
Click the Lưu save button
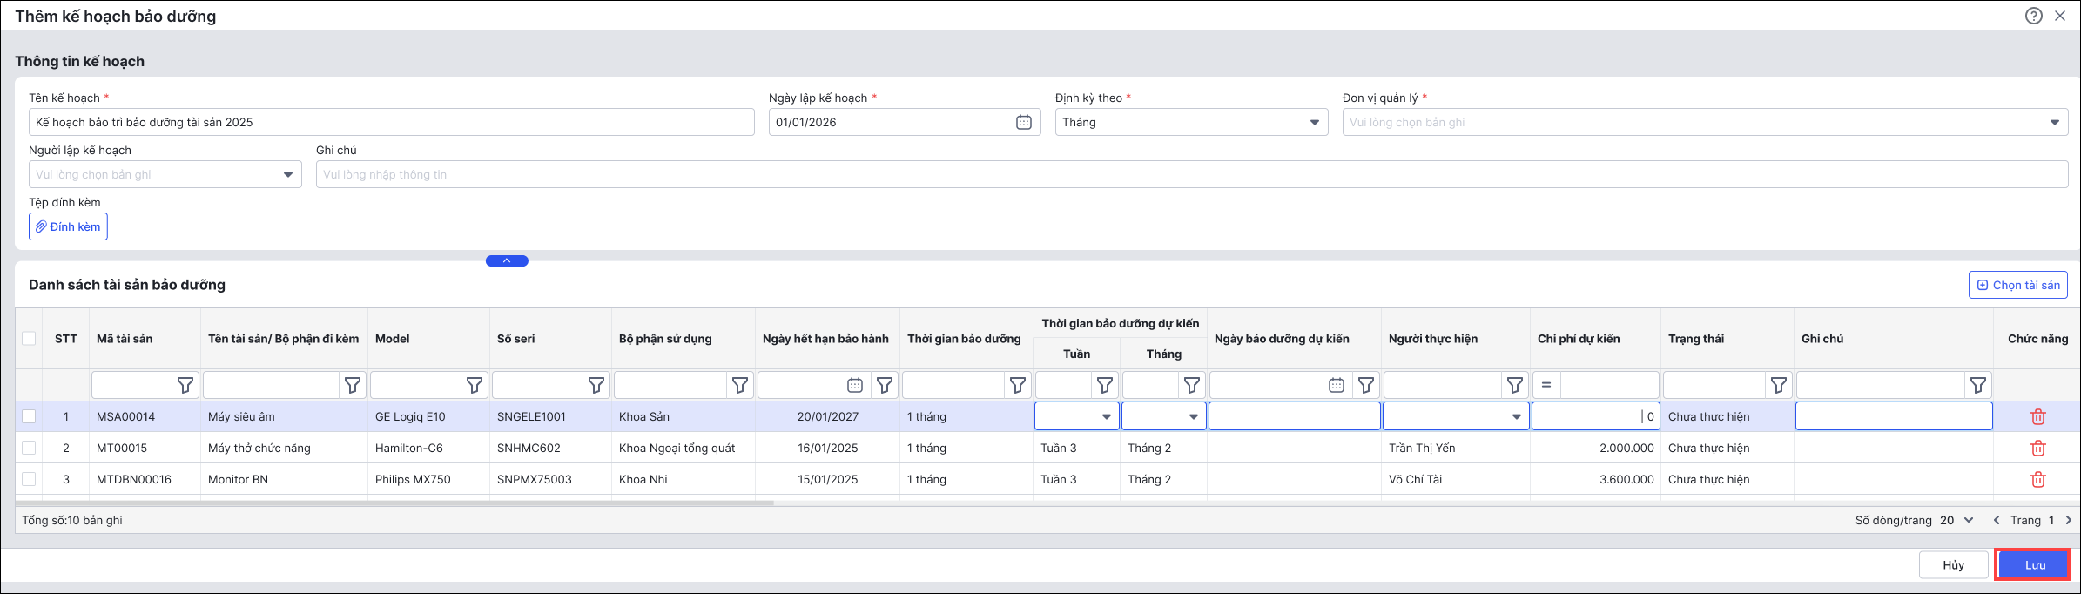click(x=2033, y=565)
